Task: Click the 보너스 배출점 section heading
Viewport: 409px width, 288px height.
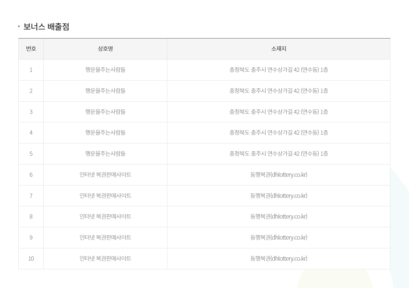Action: pyautogui.click(x=46, y=27)
